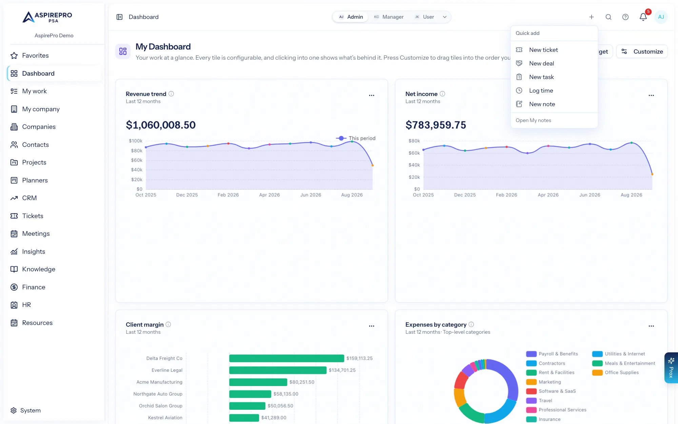Show info for Expenses by category tile
This screenshot has height=424, width=678.
tap(471, 325)
